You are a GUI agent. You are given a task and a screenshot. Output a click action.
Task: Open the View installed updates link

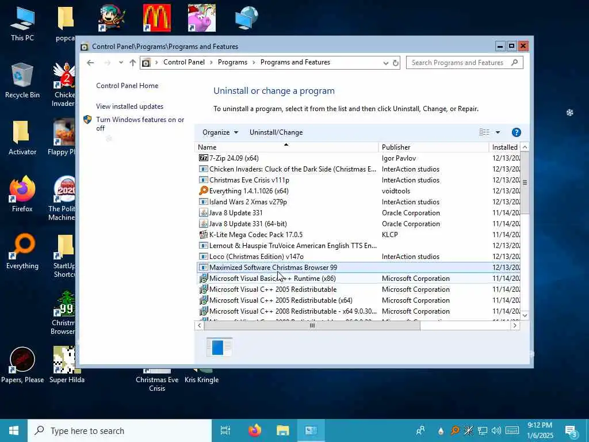129,106
